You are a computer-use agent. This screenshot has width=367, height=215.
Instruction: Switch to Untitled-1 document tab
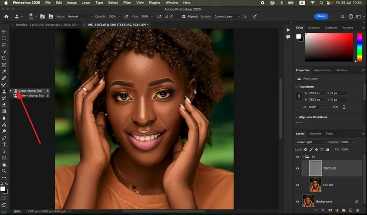(x=47, y=25)
